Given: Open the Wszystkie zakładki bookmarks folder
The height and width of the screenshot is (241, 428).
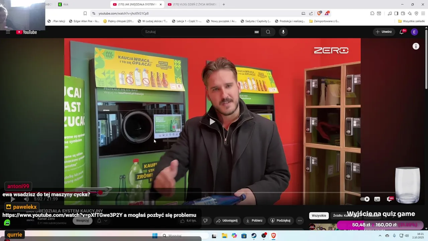Looking at the screenshot, I should pos(411,21).
